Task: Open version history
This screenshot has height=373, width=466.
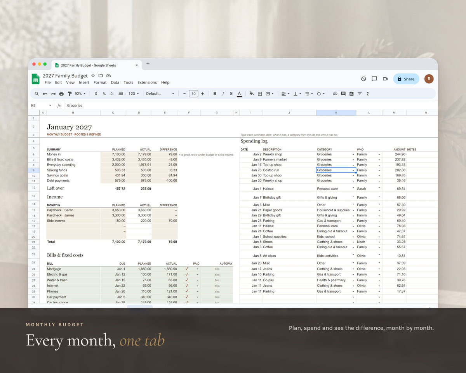Action: [363, 79]
